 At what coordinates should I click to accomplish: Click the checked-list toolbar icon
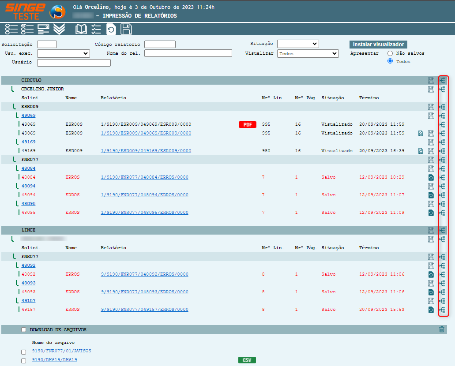[27, 29]
